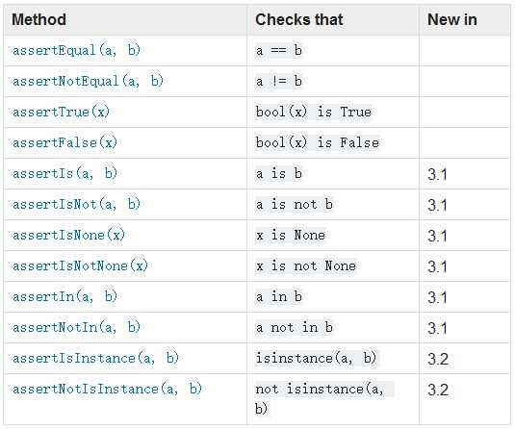Click the assertTrue(x) link
This screenshot has width=515, height=429.
coord(61,112)
